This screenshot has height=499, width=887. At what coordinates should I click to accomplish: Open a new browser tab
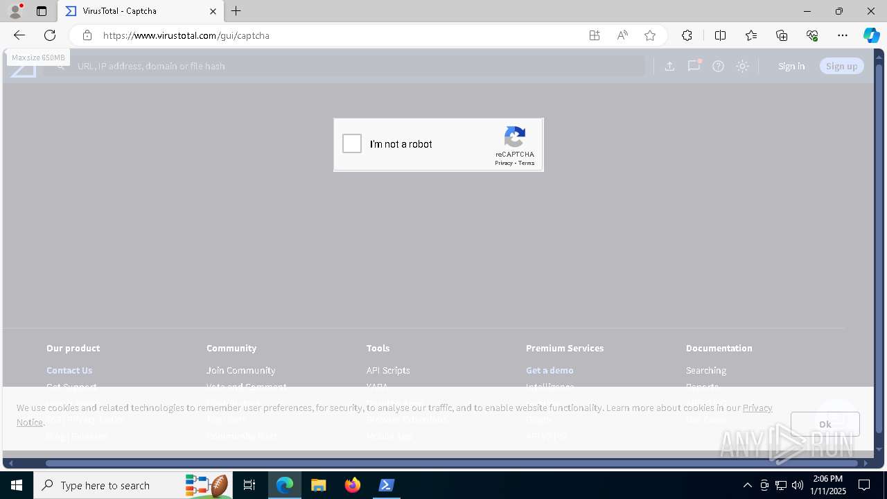(236, 11)
